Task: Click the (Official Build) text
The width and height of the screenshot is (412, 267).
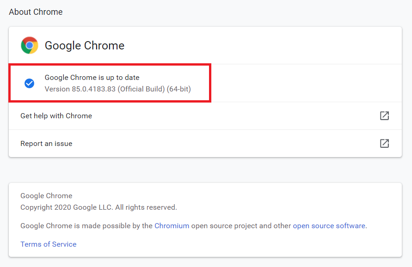Action: point(141,89)
